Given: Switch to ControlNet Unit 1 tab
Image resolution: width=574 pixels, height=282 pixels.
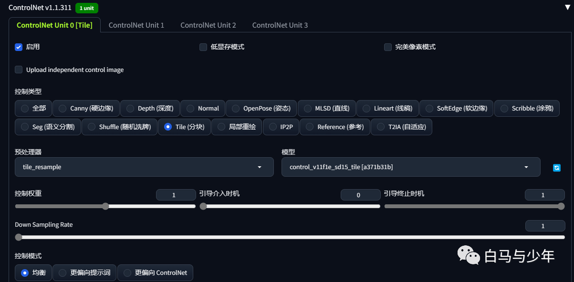Looking at the screenshot, I should [136, 25].
